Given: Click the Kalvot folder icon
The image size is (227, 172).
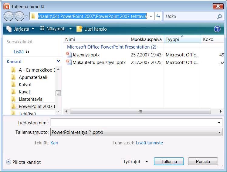Looking at the screenshot, I should coord(13,84).
